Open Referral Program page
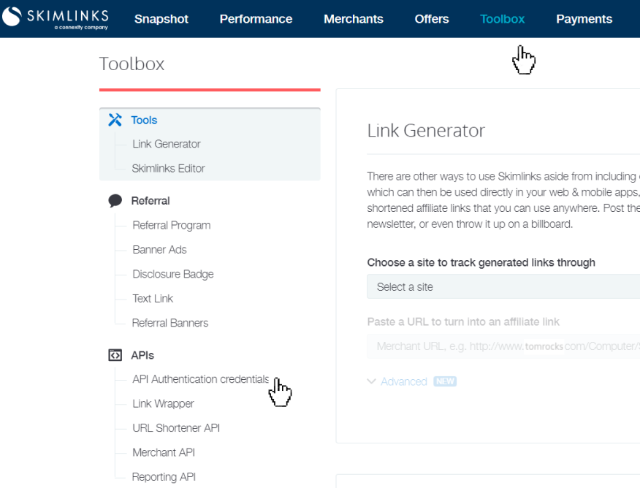The height and width of the screenshot is (488, 640). click(172, 225)
